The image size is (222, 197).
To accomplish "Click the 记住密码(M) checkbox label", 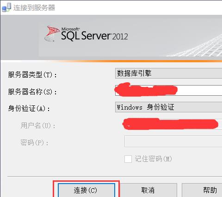I will tap(154, 159).
